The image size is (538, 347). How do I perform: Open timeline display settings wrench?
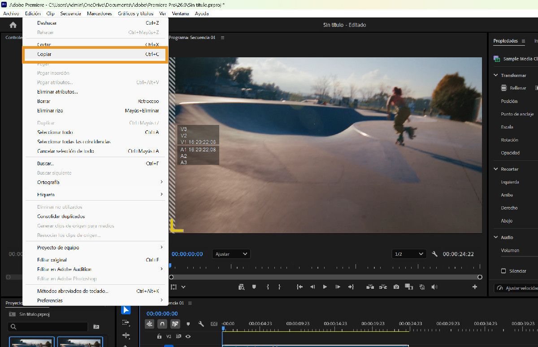tap(201, 324)
